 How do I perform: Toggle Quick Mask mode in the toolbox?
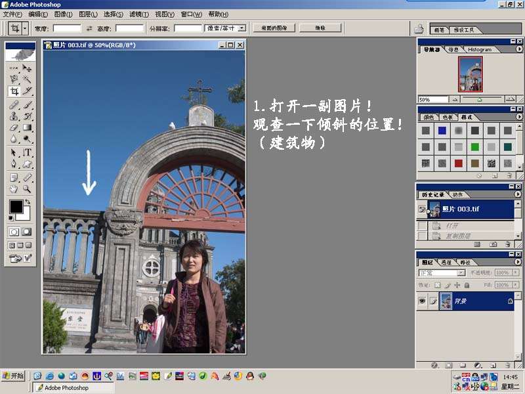[26, 232]
